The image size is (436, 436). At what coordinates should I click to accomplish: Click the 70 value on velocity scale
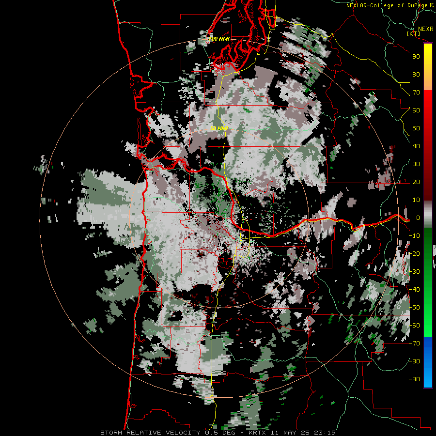pyautogui.click(x=416, y=93)
